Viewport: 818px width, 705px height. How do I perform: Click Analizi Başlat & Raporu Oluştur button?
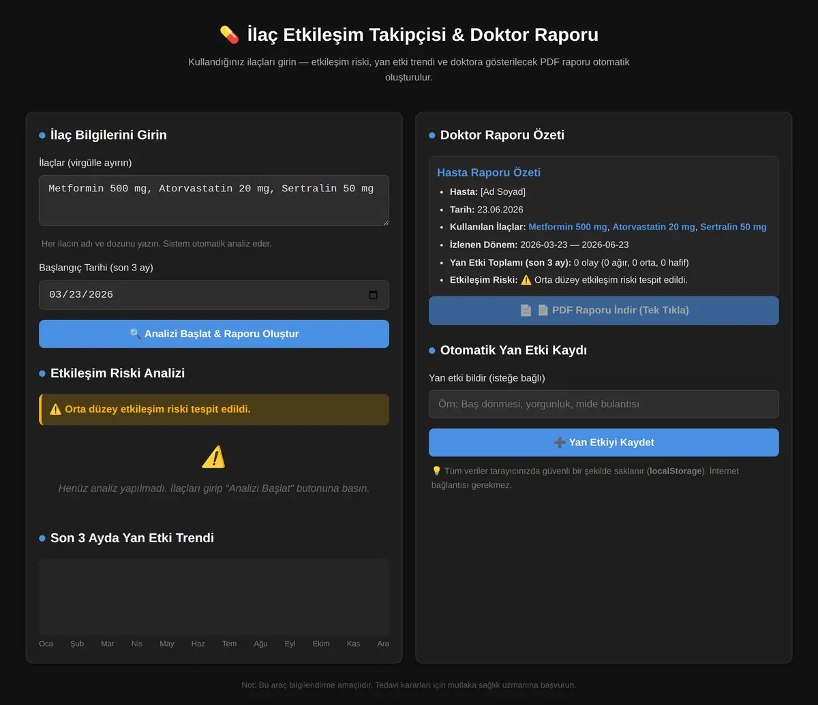(214, 334)
